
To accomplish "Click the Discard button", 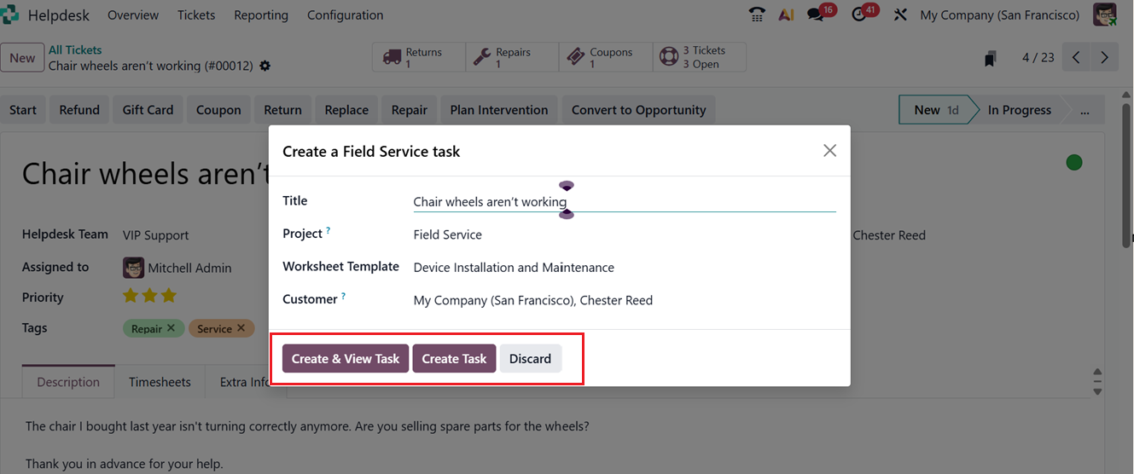I will coord(530,359).
